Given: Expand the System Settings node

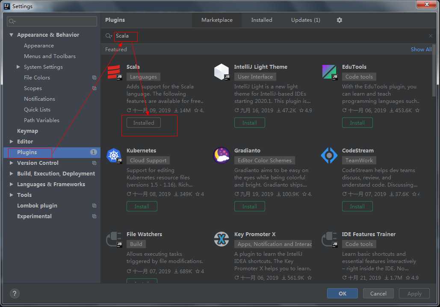Looking at the screenshot, I should tap(18, 67).
